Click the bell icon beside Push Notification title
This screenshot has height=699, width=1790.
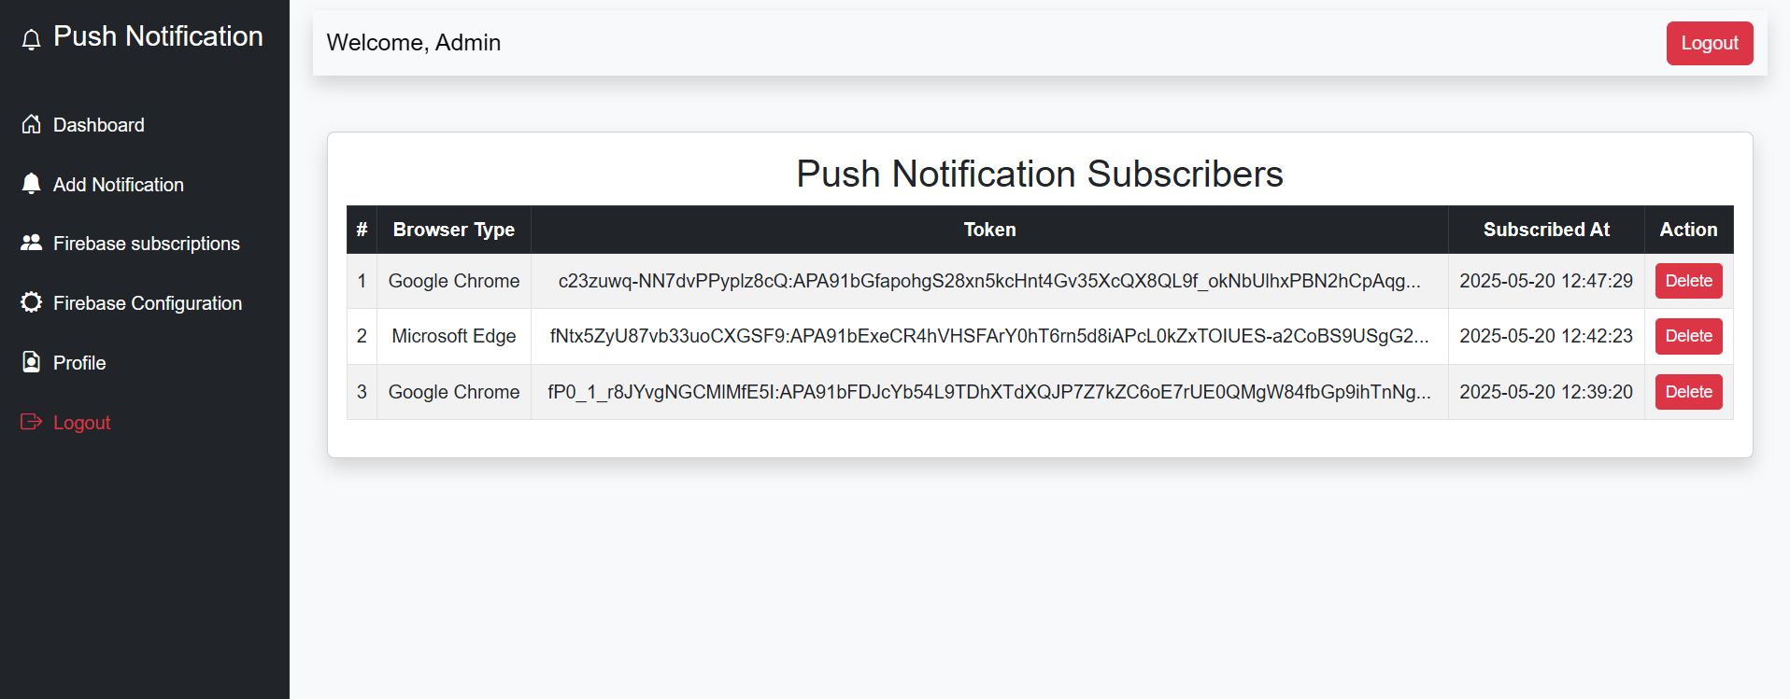[31, 39]
